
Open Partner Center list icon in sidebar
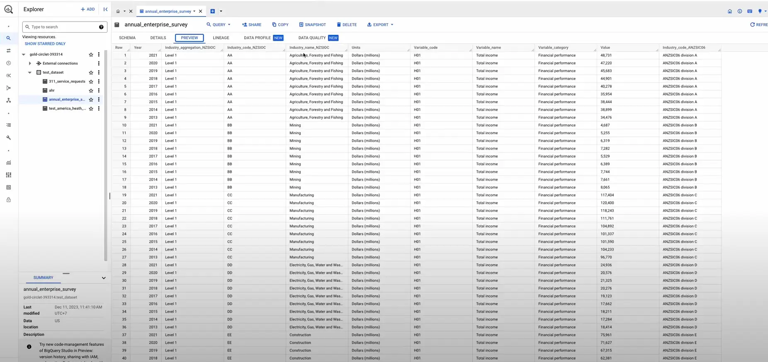[8, 125]
